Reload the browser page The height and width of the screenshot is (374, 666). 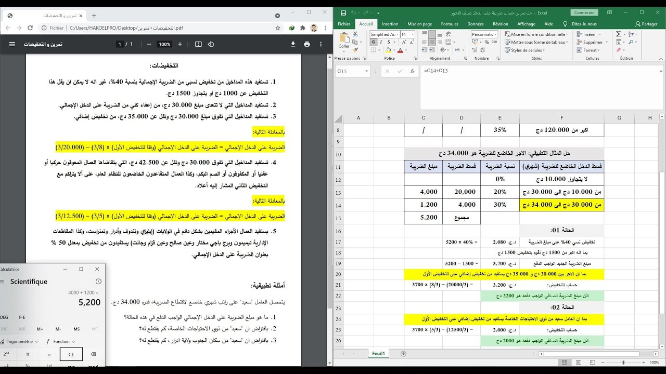click(x=30, y=28)
